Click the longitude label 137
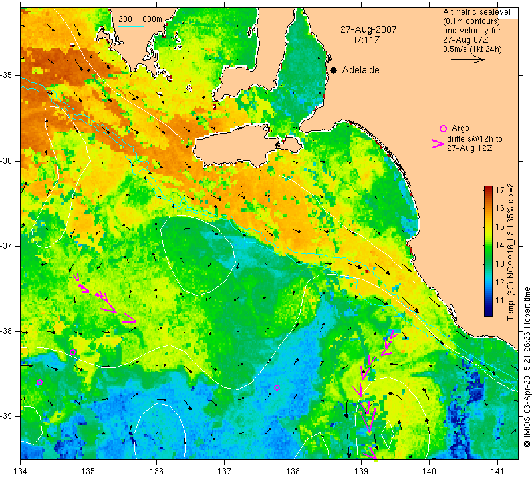The image size is (532, 479). pyautogui.click(x=225, y=472)
